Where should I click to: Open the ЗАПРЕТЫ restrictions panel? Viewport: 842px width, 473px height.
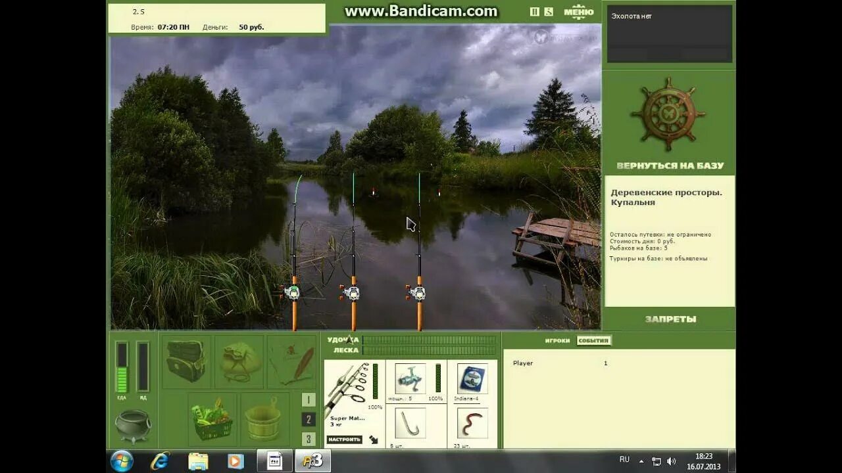pyautogui.click(x=670, y=319)
